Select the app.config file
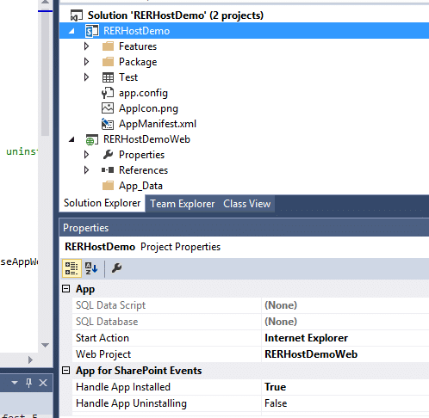The height and width of the screenshot is (418, 429). tap(143, 93)
